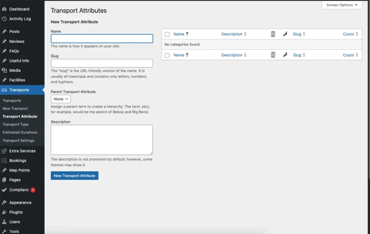The image size is (370, 234).
Task: Click the Dashboard icon in sidebar
Action: click(4, 9)
